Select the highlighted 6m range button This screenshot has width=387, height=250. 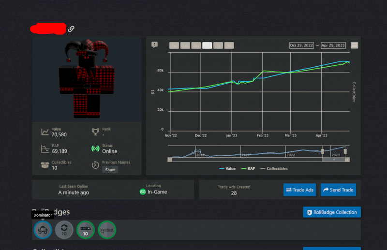point(207,45)
